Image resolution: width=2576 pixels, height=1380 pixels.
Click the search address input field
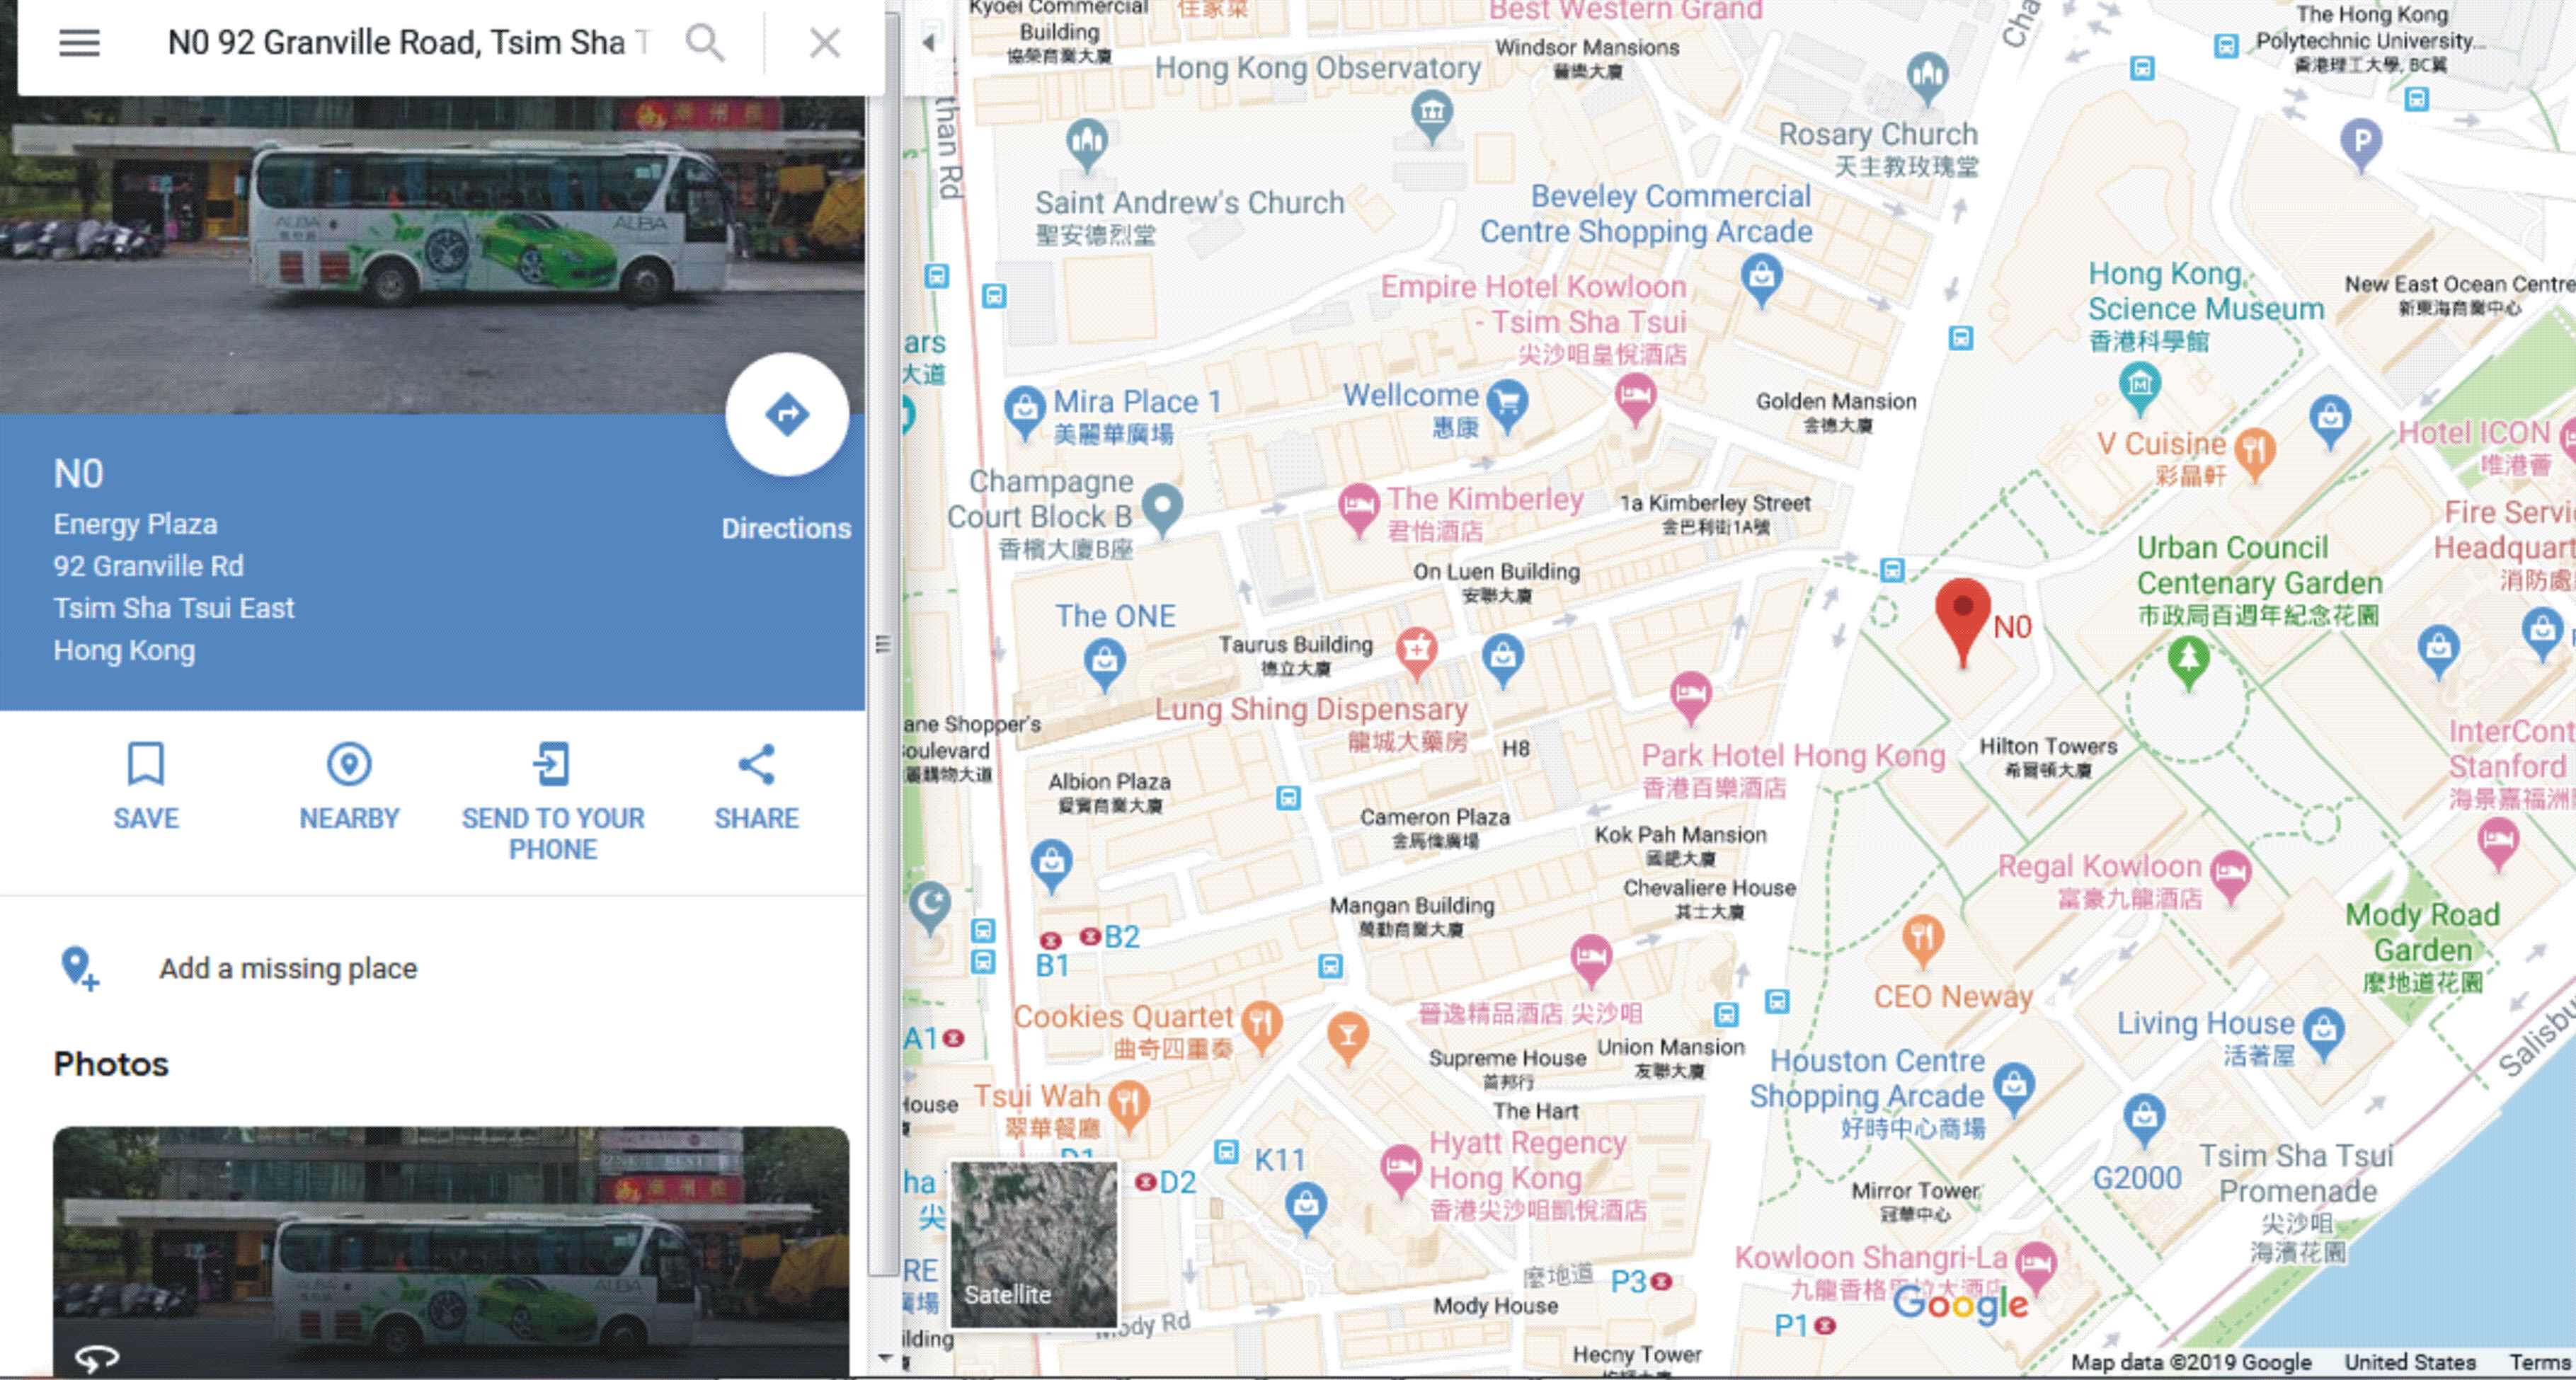click(408, 43)
